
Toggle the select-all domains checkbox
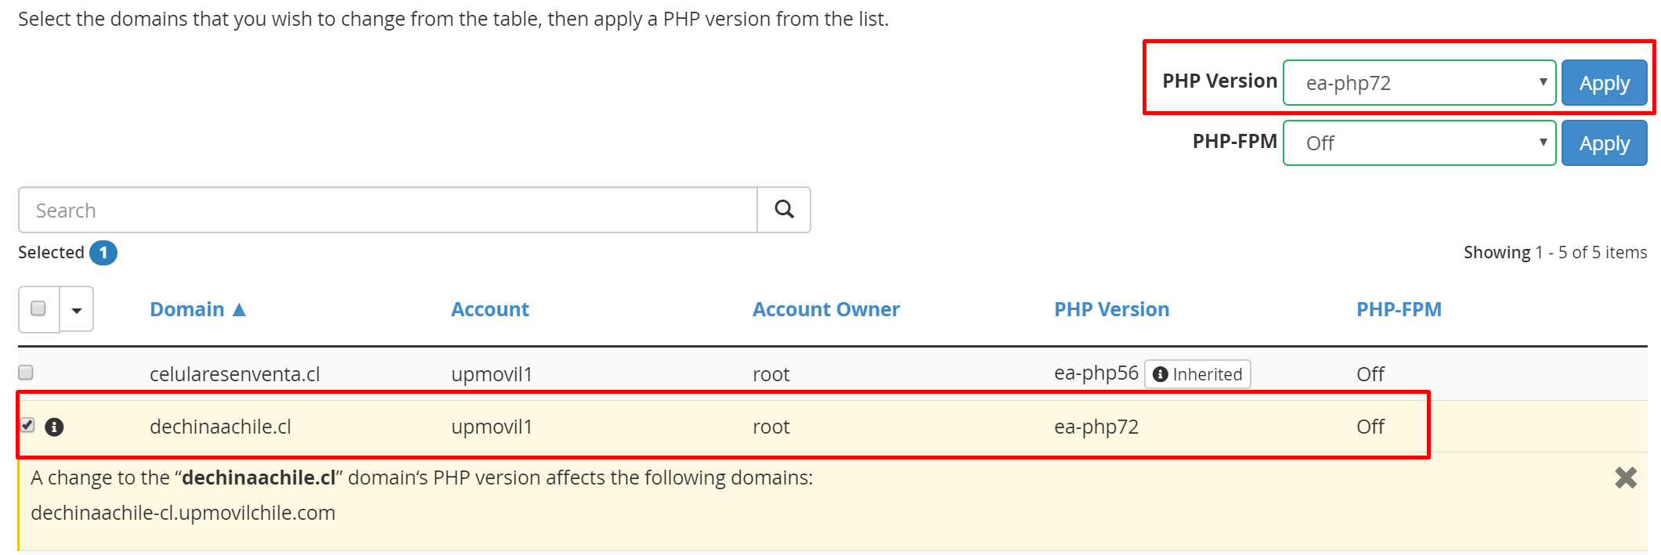38,308
